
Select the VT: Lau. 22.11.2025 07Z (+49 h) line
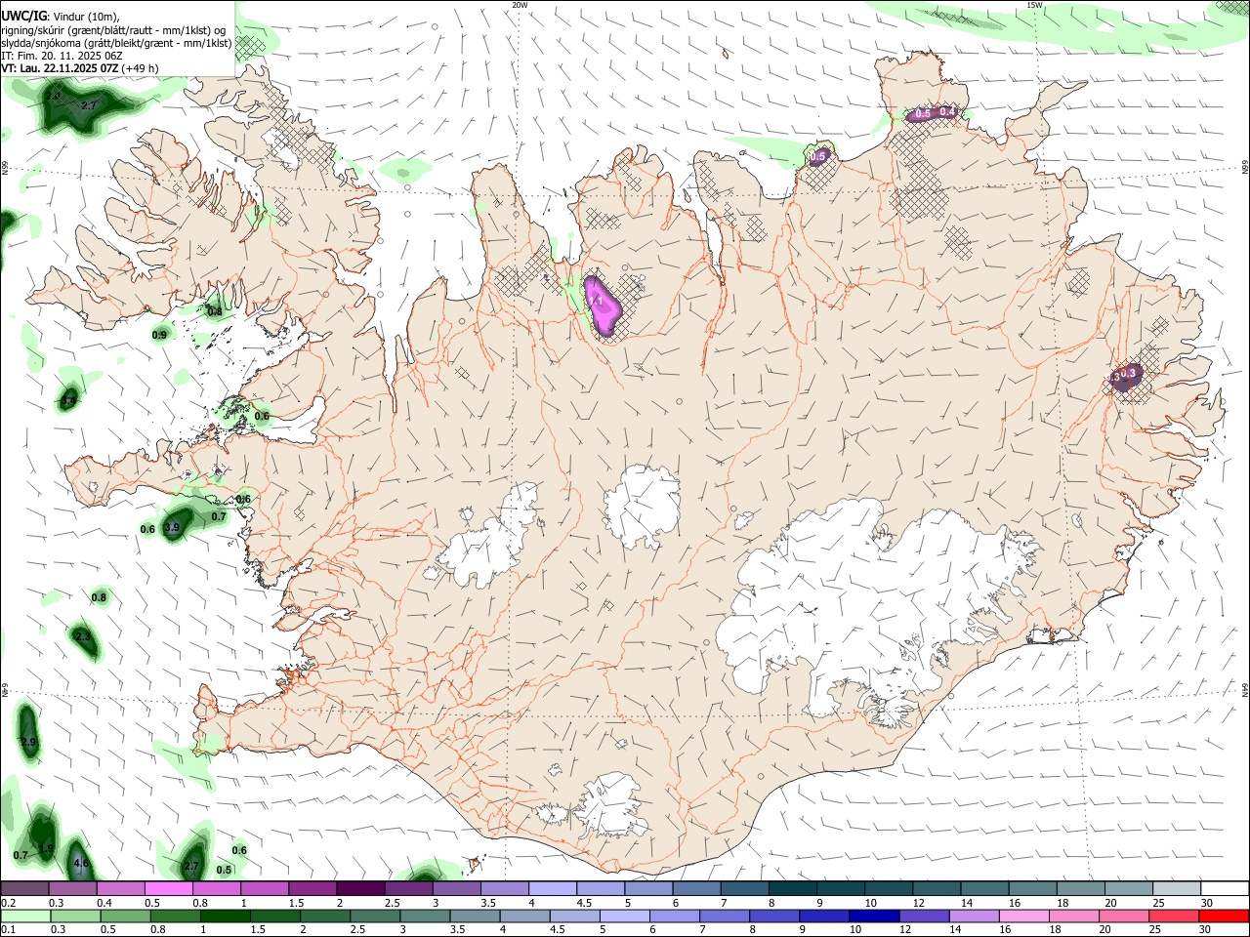click(x=80, y=68)
